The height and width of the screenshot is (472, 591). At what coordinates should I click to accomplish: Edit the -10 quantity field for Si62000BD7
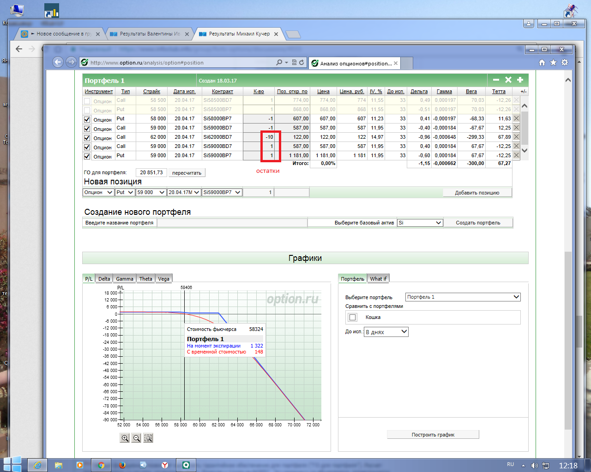(x=259, y=137)
